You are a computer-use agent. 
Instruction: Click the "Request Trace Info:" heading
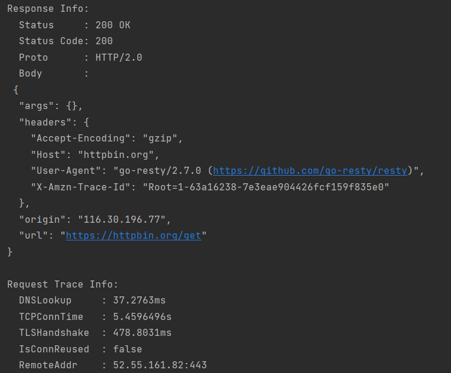[x=63, y=285]
